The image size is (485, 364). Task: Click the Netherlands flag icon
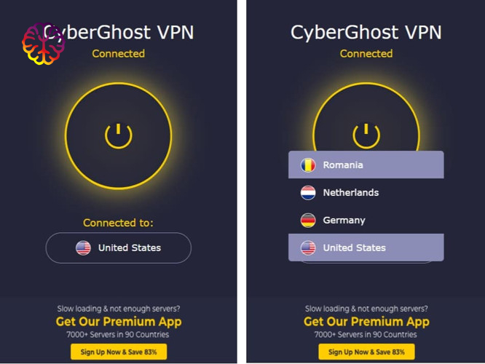pyautogui.click(x=308, y=192)
